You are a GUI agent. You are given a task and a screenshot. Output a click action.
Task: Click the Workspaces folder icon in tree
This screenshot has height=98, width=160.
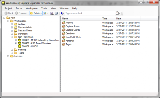pos(12,21)
